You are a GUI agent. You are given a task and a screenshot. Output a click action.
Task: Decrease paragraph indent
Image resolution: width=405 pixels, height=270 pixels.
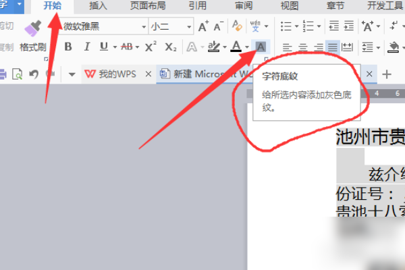point(333,26)
